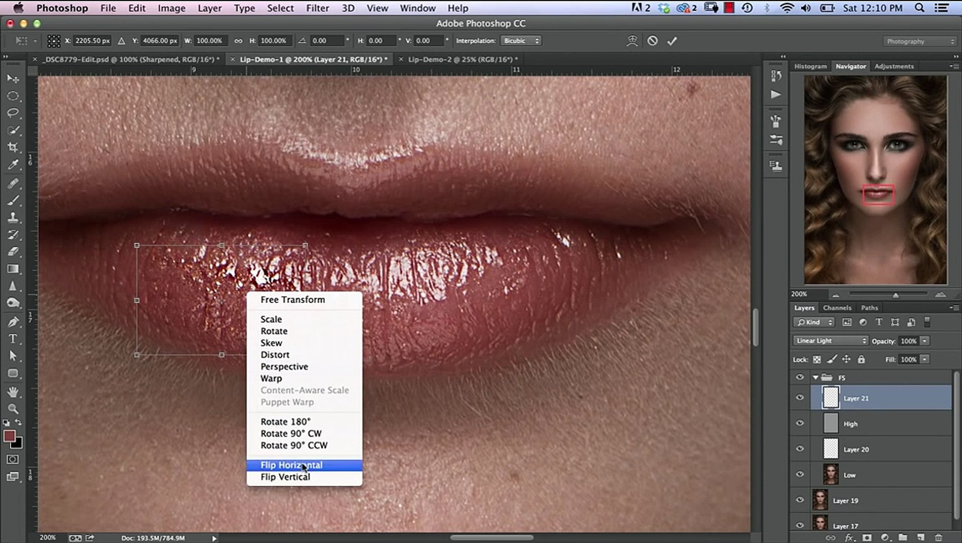
Task: Select the Eyedropper tool
Action: coord(13,165)
